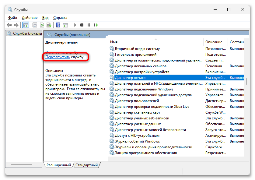Viewport: 255px width, 180px height.
Task: Sort the list by the Имя column header
Action: point(155,42)
